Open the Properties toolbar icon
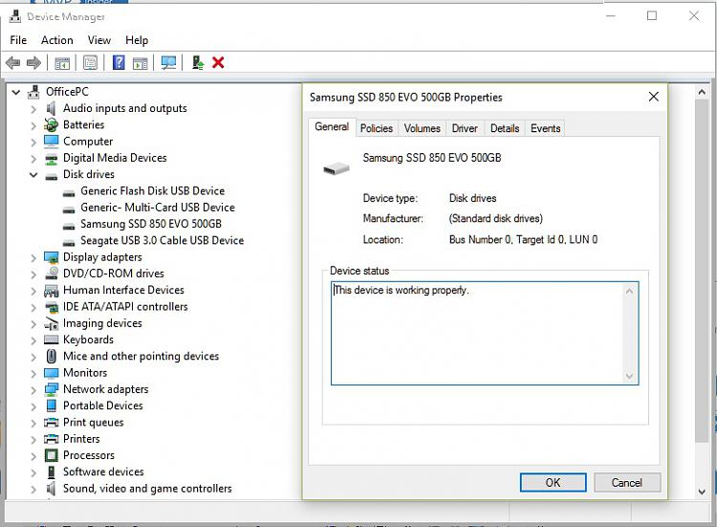This screenshot has height=527, width=717. click(x=90, y=63)
